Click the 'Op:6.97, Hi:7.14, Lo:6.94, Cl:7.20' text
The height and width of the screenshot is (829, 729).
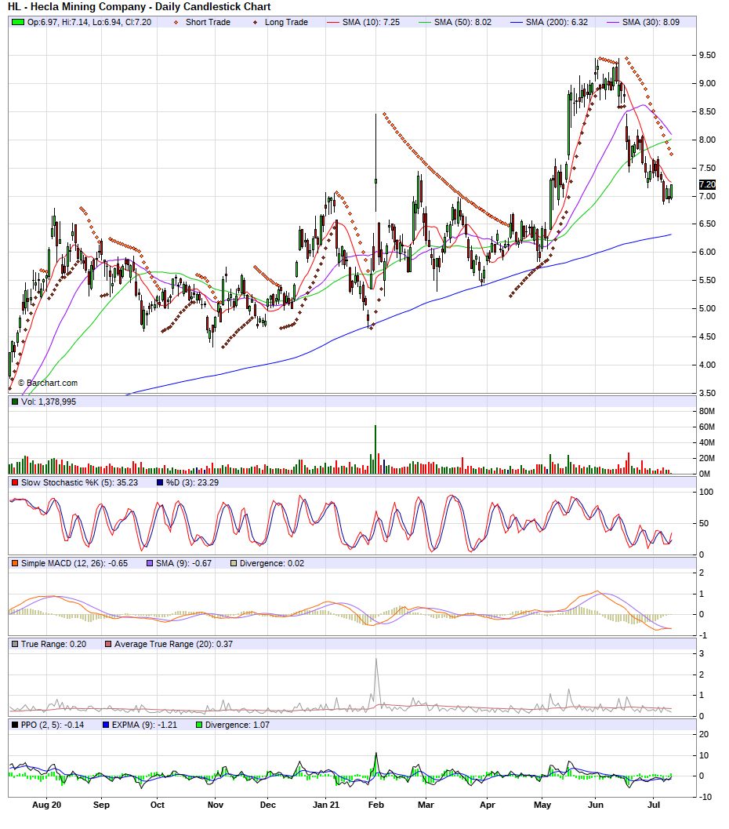(x=89, y=22)
